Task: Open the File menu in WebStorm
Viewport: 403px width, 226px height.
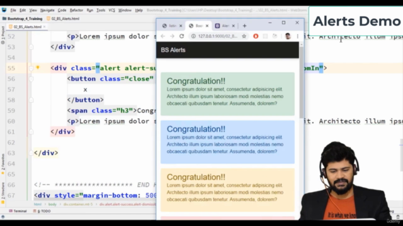Action: tap(13, 10)
